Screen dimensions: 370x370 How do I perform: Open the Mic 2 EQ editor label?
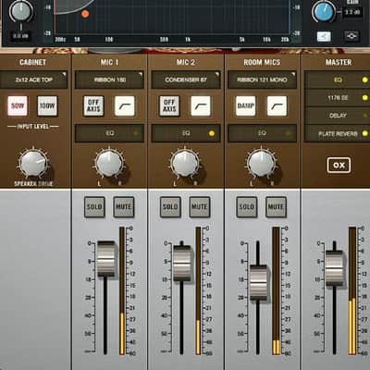tap(186, 133)
